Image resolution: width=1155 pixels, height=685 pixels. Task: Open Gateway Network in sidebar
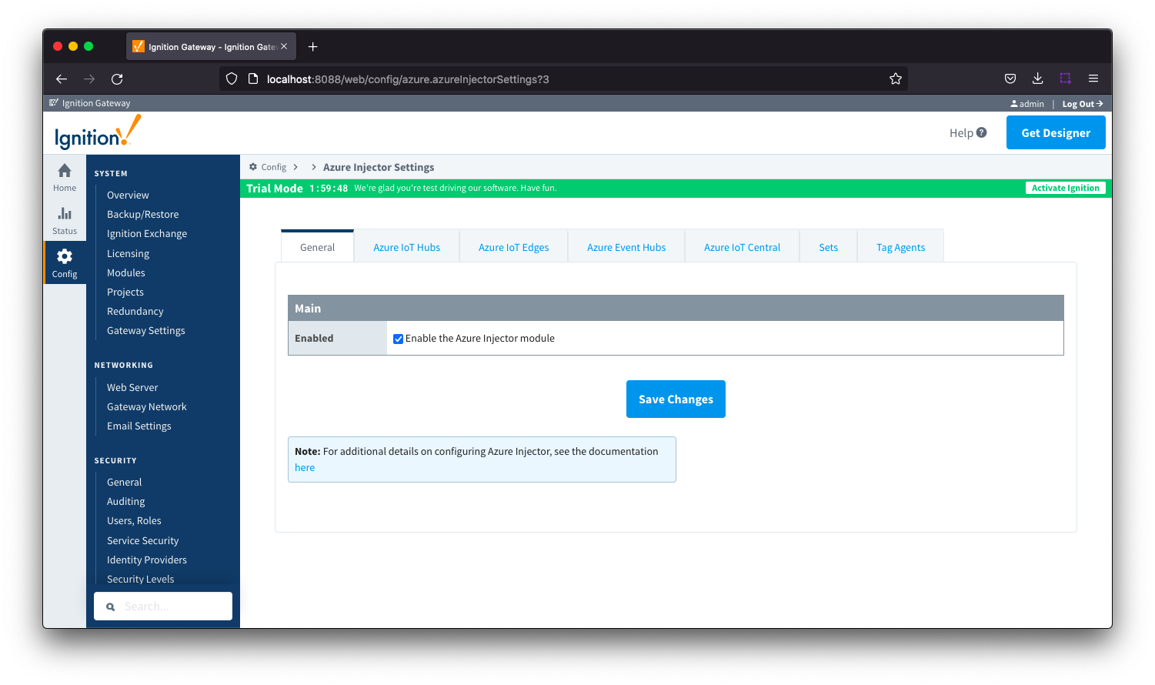[146, 406]
